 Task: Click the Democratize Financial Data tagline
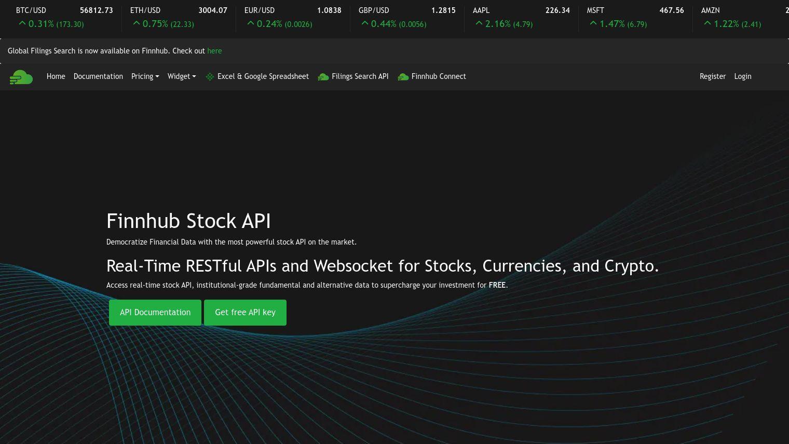(x=232, y=242)
